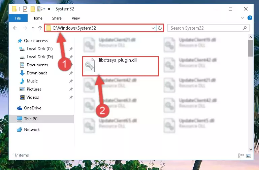
Task: Open Downloads in the sidebar
Action: click(37, 73)
